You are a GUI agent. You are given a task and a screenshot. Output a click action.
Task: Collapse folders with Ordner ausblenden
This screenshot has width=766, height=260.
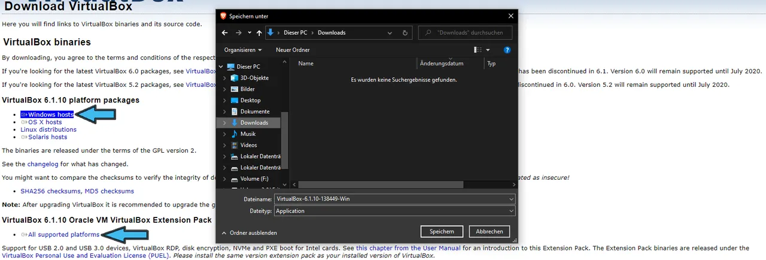[250, 232]
